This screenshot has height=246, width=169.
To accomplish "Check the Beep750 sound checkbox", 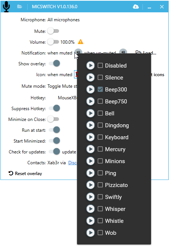I will click(x=100, y=102).
